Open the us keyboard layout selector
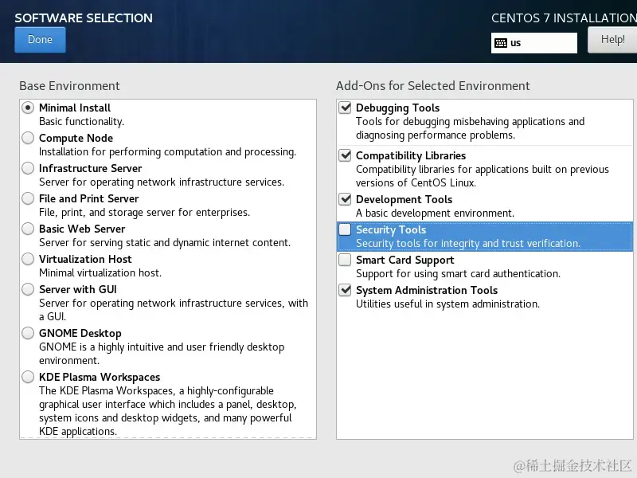The width and height of the screenshot is (637, 478). pos(533,43)
